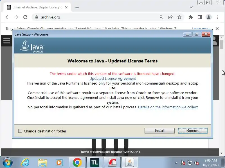Click the Remove button in Java Setup
Screen dimensions: 225x168
tap(193, 131)
